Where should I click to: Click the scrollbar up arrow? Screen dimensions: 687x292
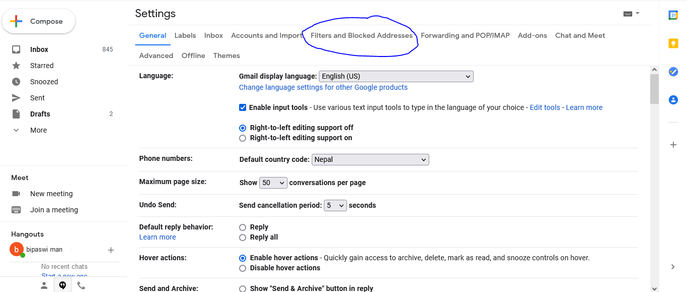pyautogui.click(x=654, y=70)
